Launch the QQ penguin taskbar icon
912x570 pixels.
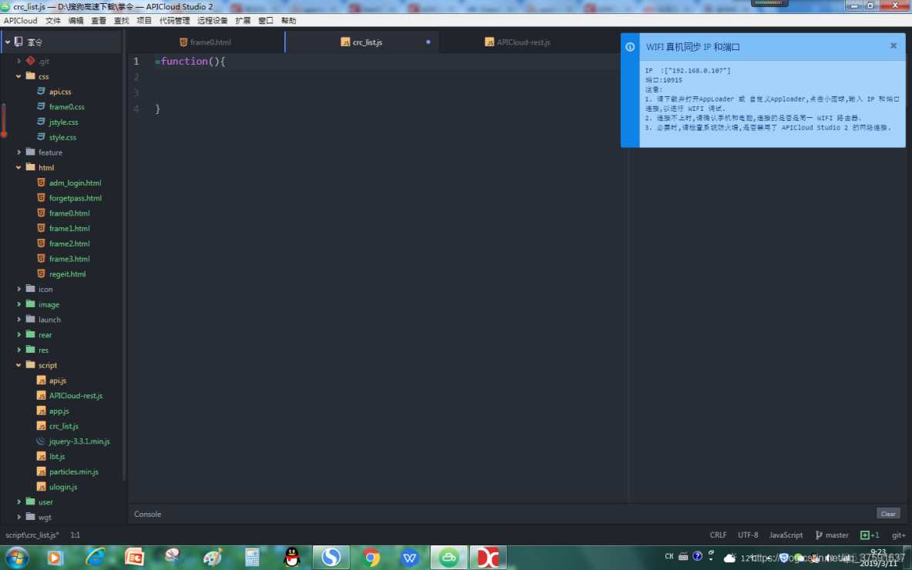tap(292, 557)
